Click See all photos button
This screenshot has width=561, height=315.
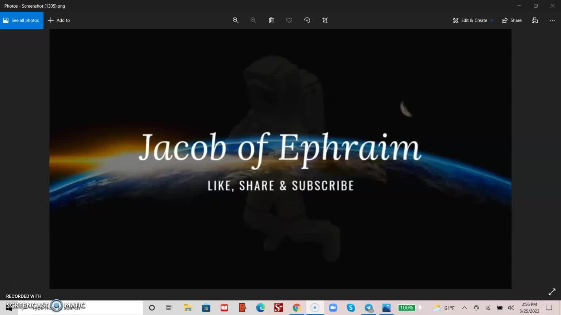[22, 20]
